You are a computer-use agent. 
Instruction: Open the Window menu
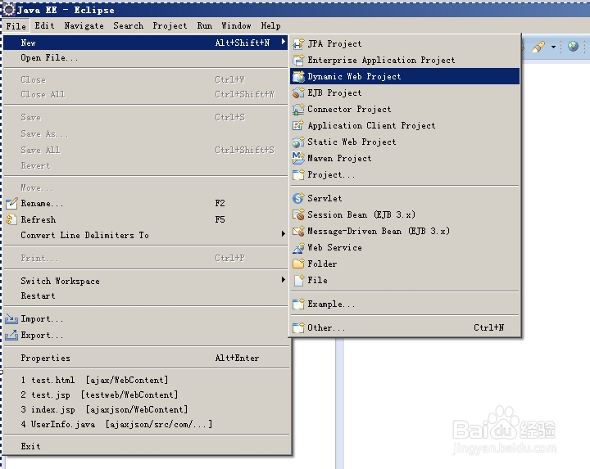pos(236,25)
